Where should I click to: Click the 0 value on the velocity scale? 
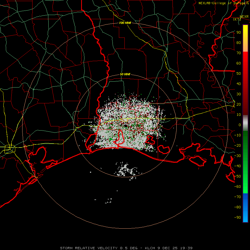tap(240, 125)
